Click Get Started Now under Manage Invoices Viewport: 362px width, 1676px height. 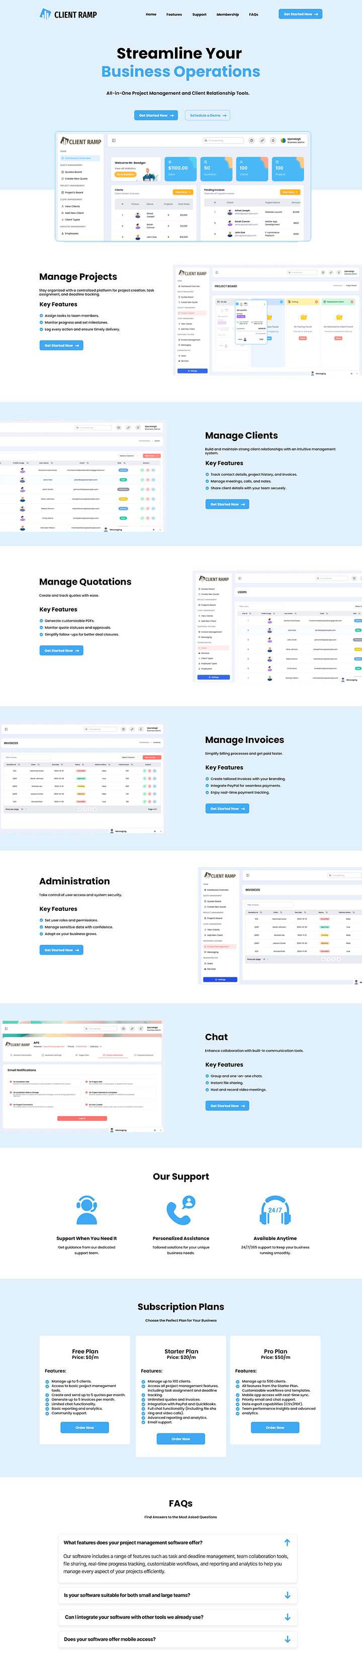(x=227, y=809)
